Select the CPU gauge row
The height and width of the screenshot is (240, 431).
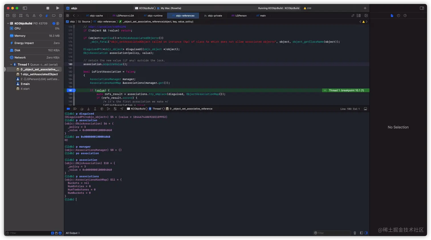tap(34, 28)
